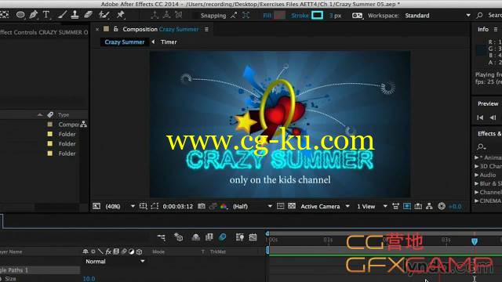Screen dimensions: 502x282
Task: Expand the Blur & Sharpen effects category
Action: [476, 183]
